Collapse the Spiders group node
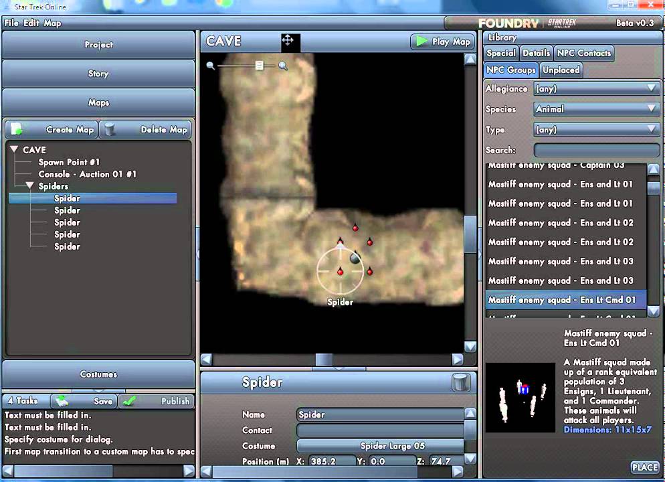The image size is (665, 482). click(29, 185)
